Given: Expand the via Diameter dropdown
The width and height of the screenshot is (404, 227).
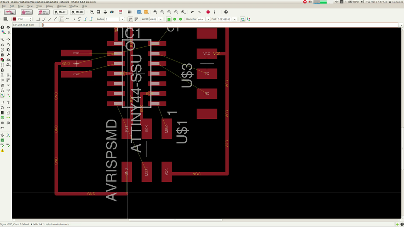Looking at the screenshot, I should coord(208,19).
